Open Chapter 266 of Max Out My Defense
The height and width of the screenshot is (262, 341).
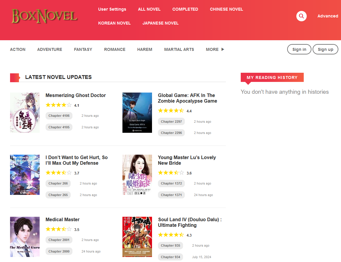[58, 183]
